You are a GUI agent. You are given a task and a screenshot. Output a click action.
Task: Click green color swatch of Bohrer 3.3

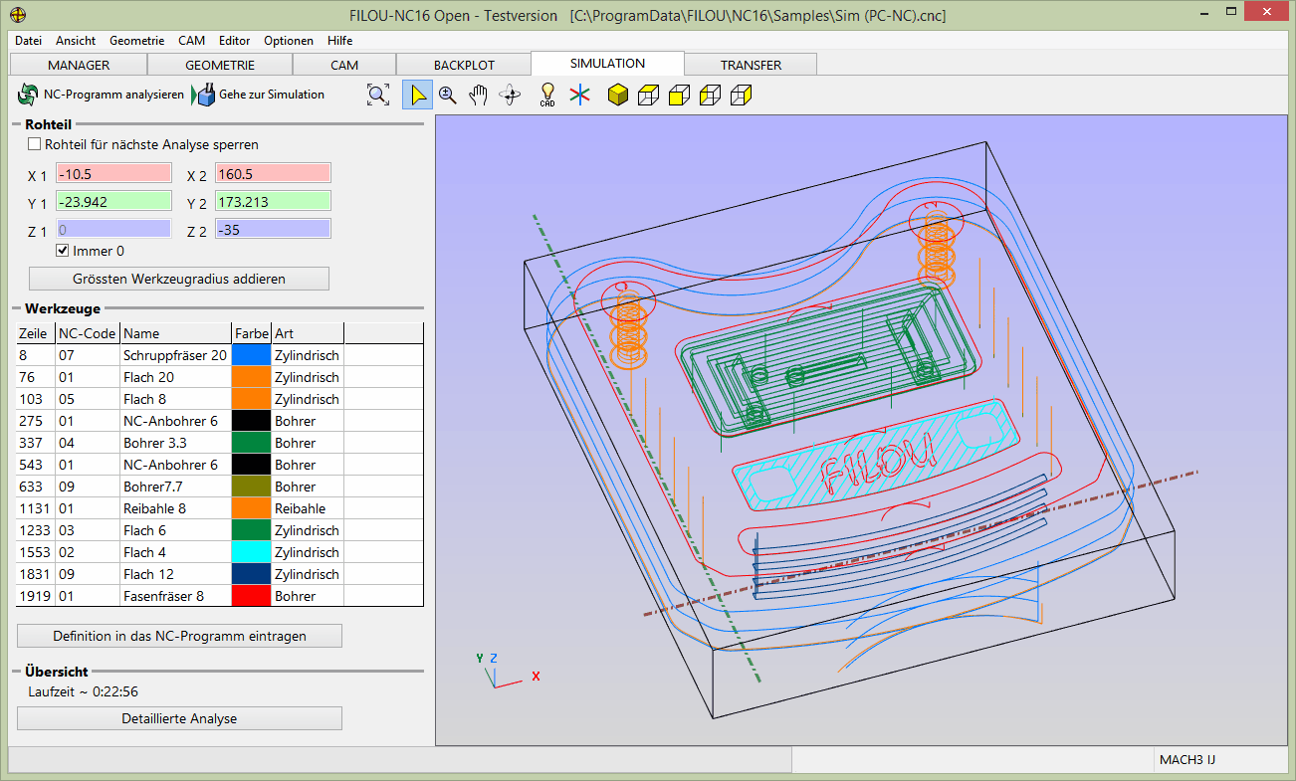coord(251,443)
